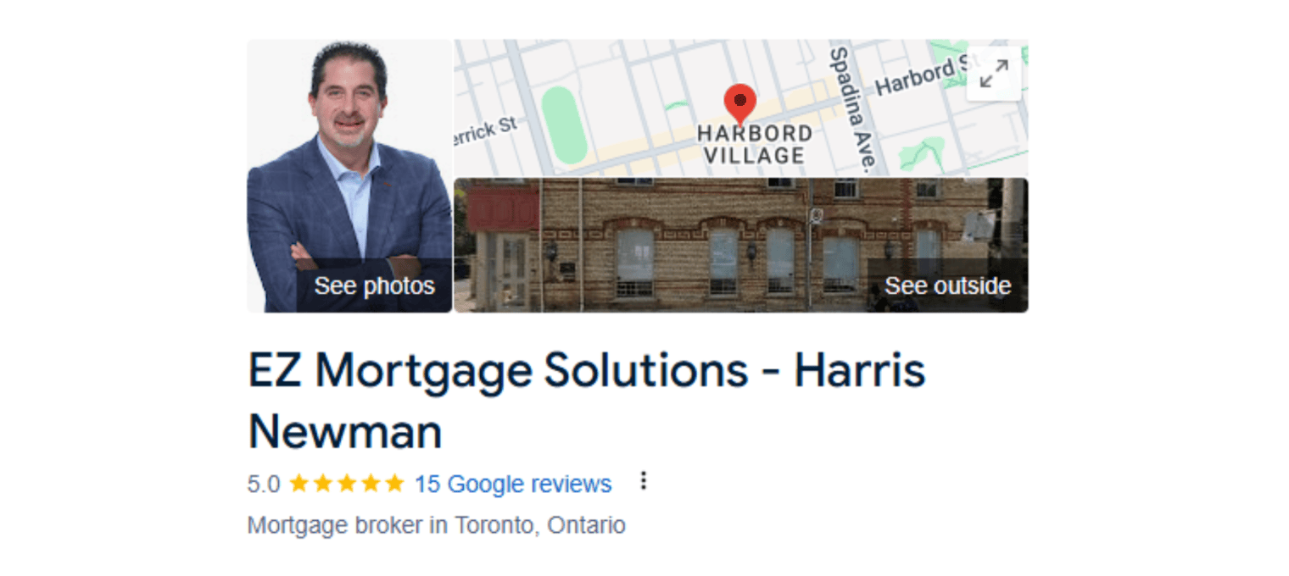Click the errick St label on map
Screen dimensions: 1289x576
click(x=486, y=131)
